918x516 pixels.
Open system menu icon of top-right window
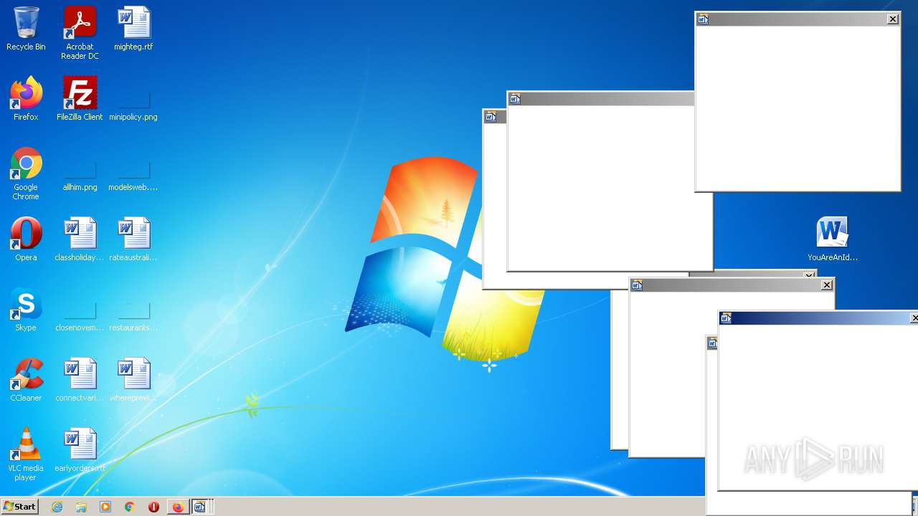coord(703,19)
